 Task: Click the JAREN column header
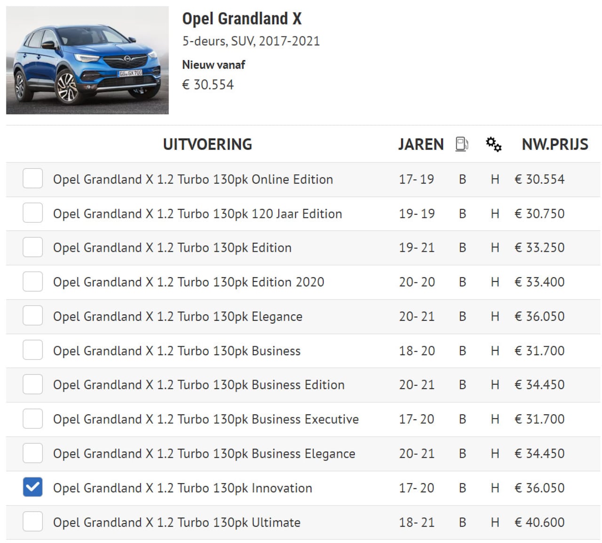(420, 144)
